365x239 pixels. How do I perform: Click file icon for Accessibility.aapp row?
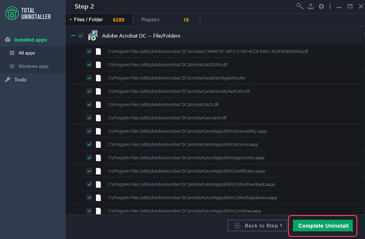(x=98, y=131)
